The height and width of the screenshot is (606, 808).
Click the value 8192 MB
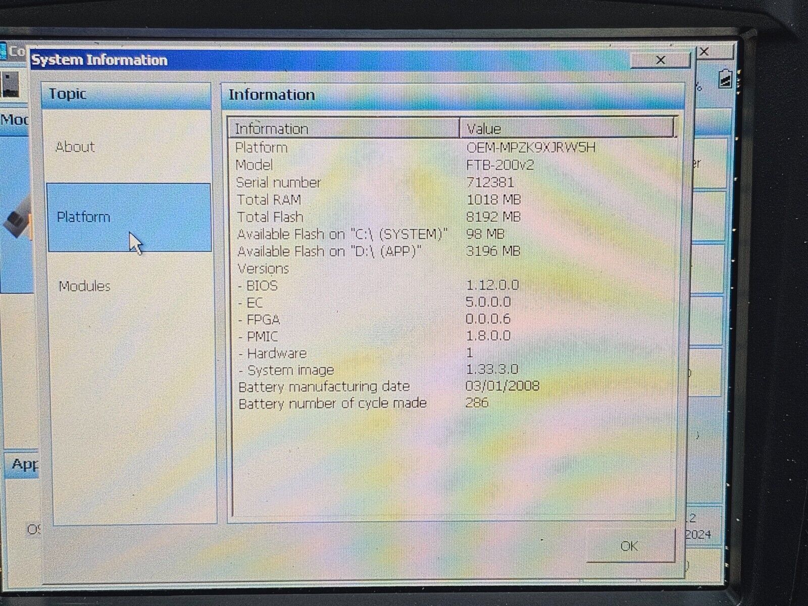(493, 217)
